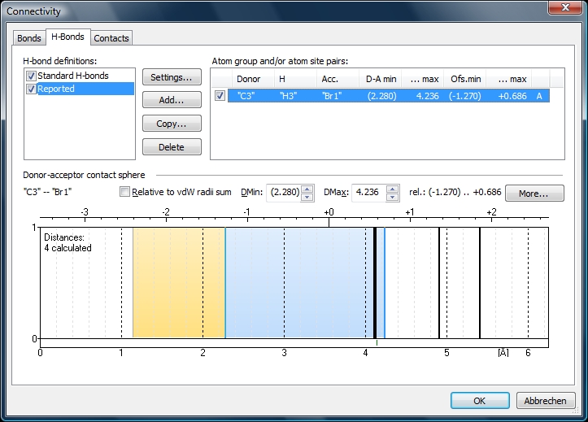The width and height of the screenshot is (588, 422).
Task: Click the orange region in distance histogram
Action: click(178, 282)
